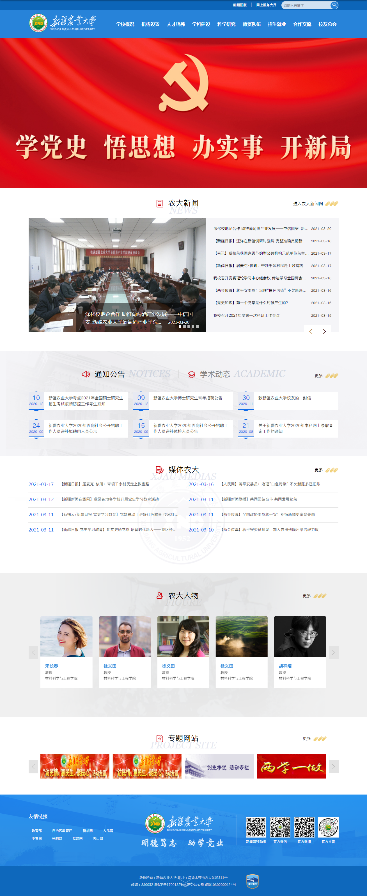Switch to the 学术动态 tab

(215, 374)
